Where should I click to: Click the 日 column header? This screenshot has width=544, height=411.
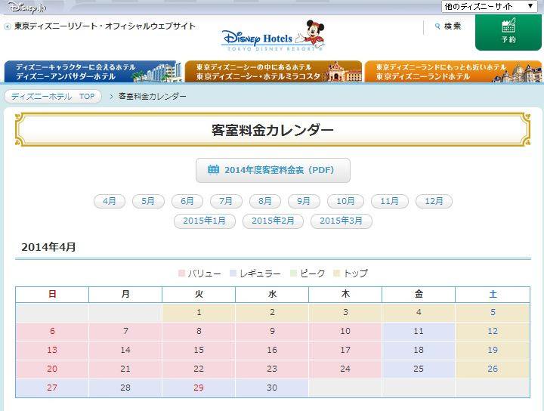tap(52, 295)
